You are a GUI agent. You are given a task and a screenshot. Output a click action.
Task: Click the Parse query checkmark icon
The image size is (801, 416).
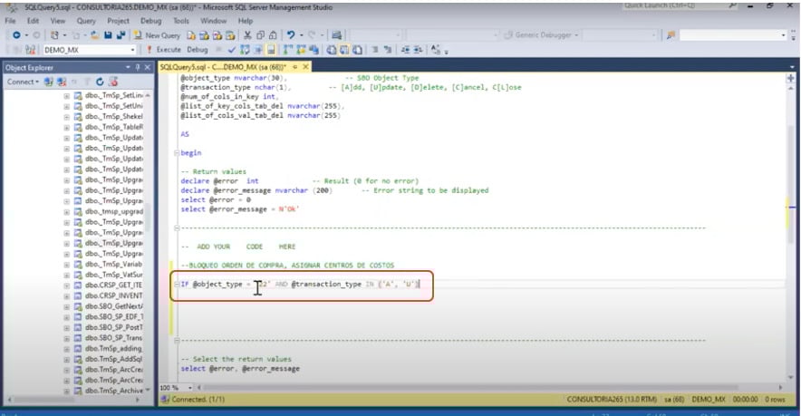pyautogui.click(x=233, y=50)
